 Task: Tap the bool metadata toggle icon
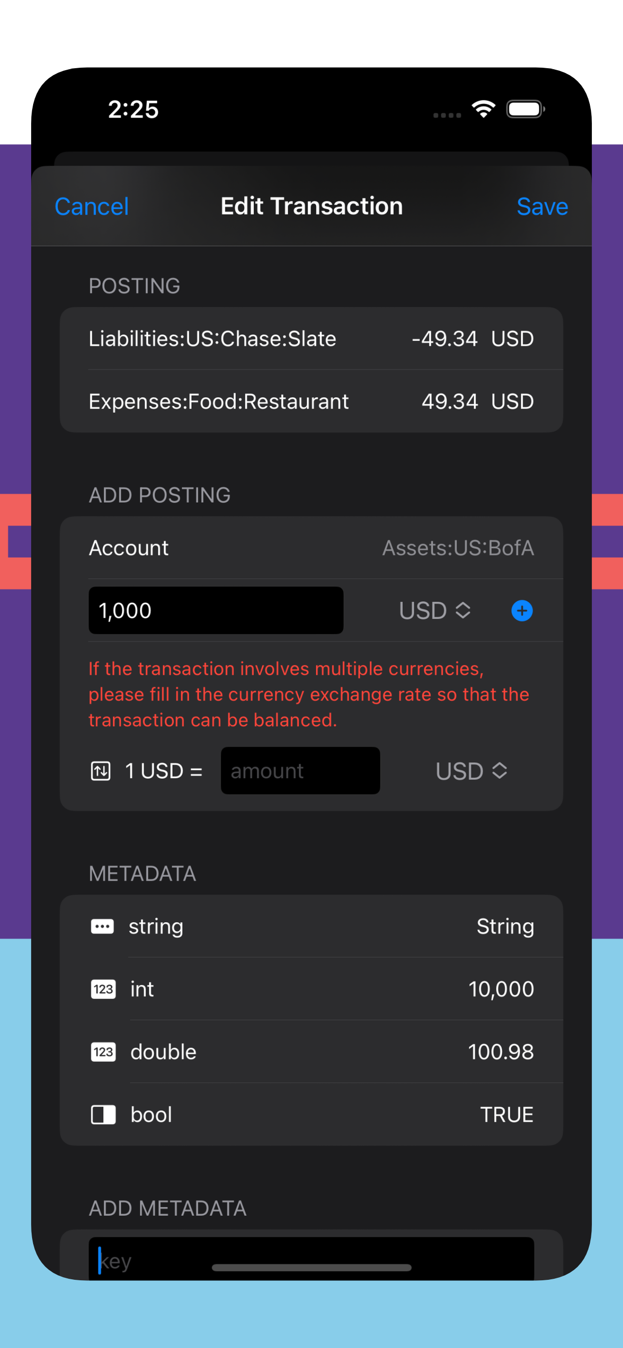[x=103, y=1115]
